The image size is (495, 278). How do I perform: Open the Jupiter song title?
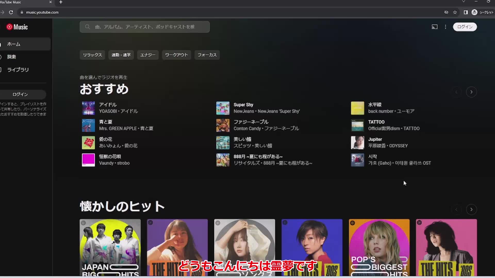(375, 139)
